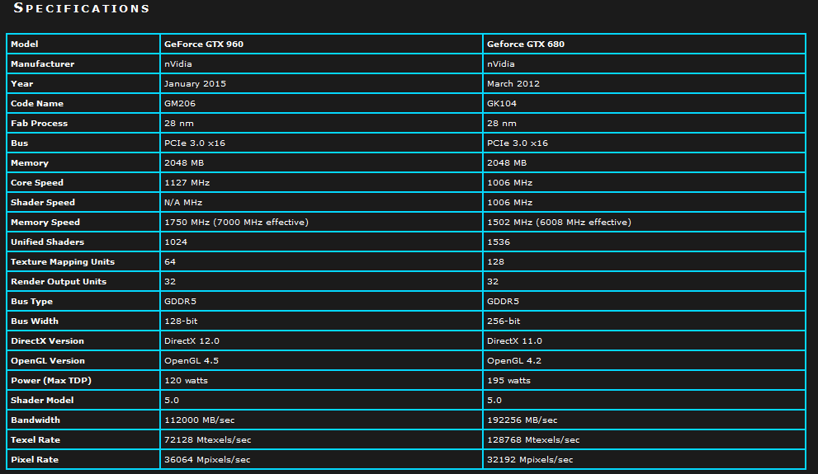818x474 pixels.
Task: Select the N/A MHz shader speed value
Action: 183,203
